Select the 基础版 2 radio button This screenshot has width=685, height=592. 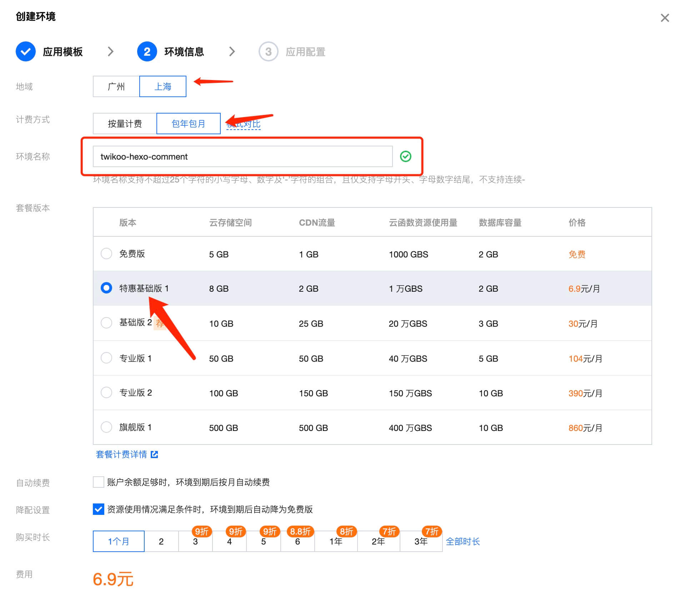pyautogui.click(x=106, y=323)
